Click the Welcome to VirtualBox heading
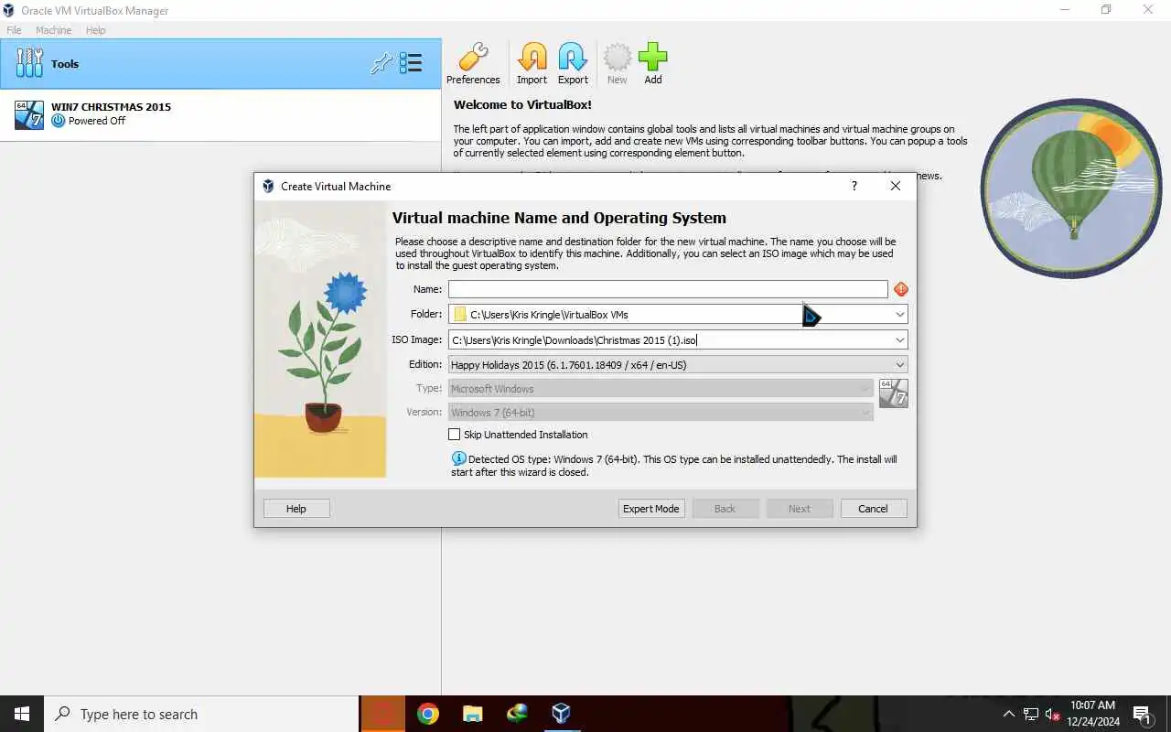This screenshot has height=732, width=1171. coord(522,104)
